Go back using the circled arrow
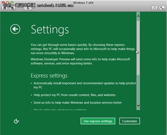 pyautogui.click(x=15, y=29)
